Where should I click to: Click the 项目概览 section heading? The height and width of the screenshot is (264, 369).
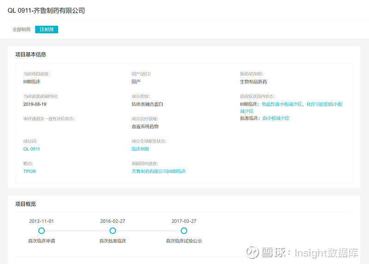click(26, 204)
